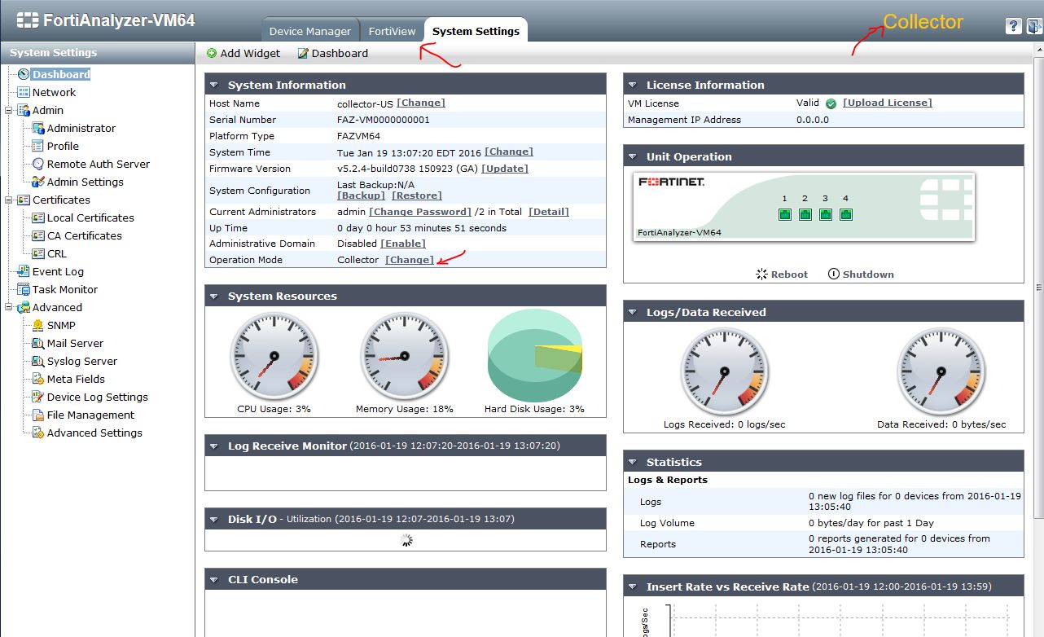
Task: Click the Task Monitor icon
Action: [23, 289]
